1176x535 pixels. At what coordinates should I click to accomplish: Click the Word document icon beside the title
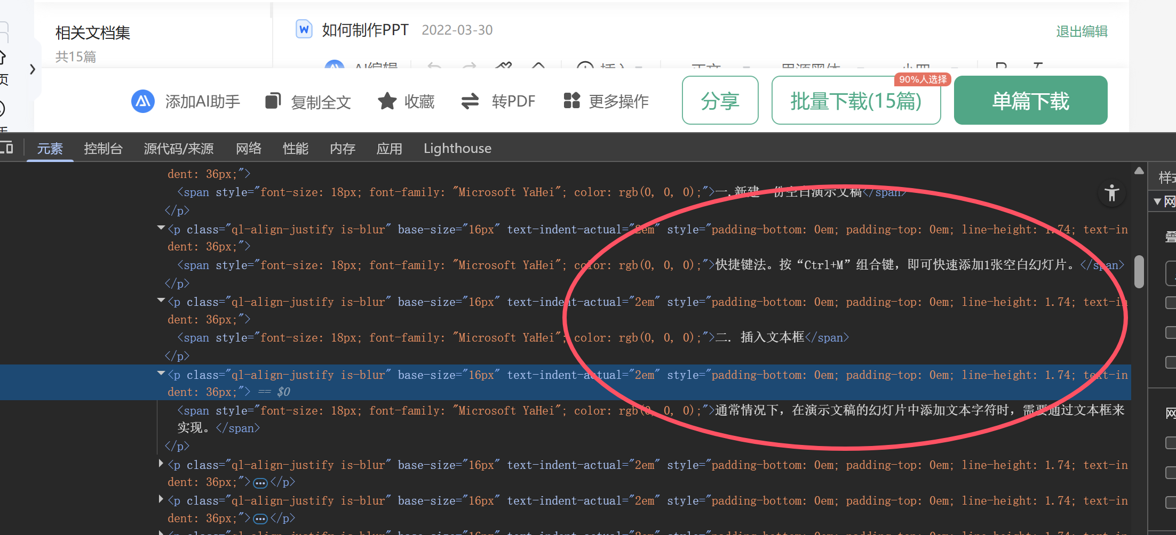pyautogui.click(x=304, y=29)
